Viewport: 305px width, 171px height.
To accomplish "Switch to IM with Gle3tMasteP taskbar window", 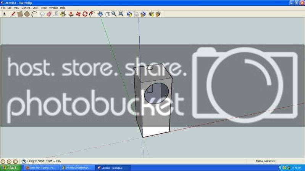I will pyautogui.click(x=77, y=168).
